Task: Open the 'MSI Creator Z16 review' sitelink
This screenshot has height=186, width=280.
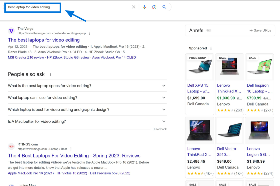Action: click(x=26, y=57)
